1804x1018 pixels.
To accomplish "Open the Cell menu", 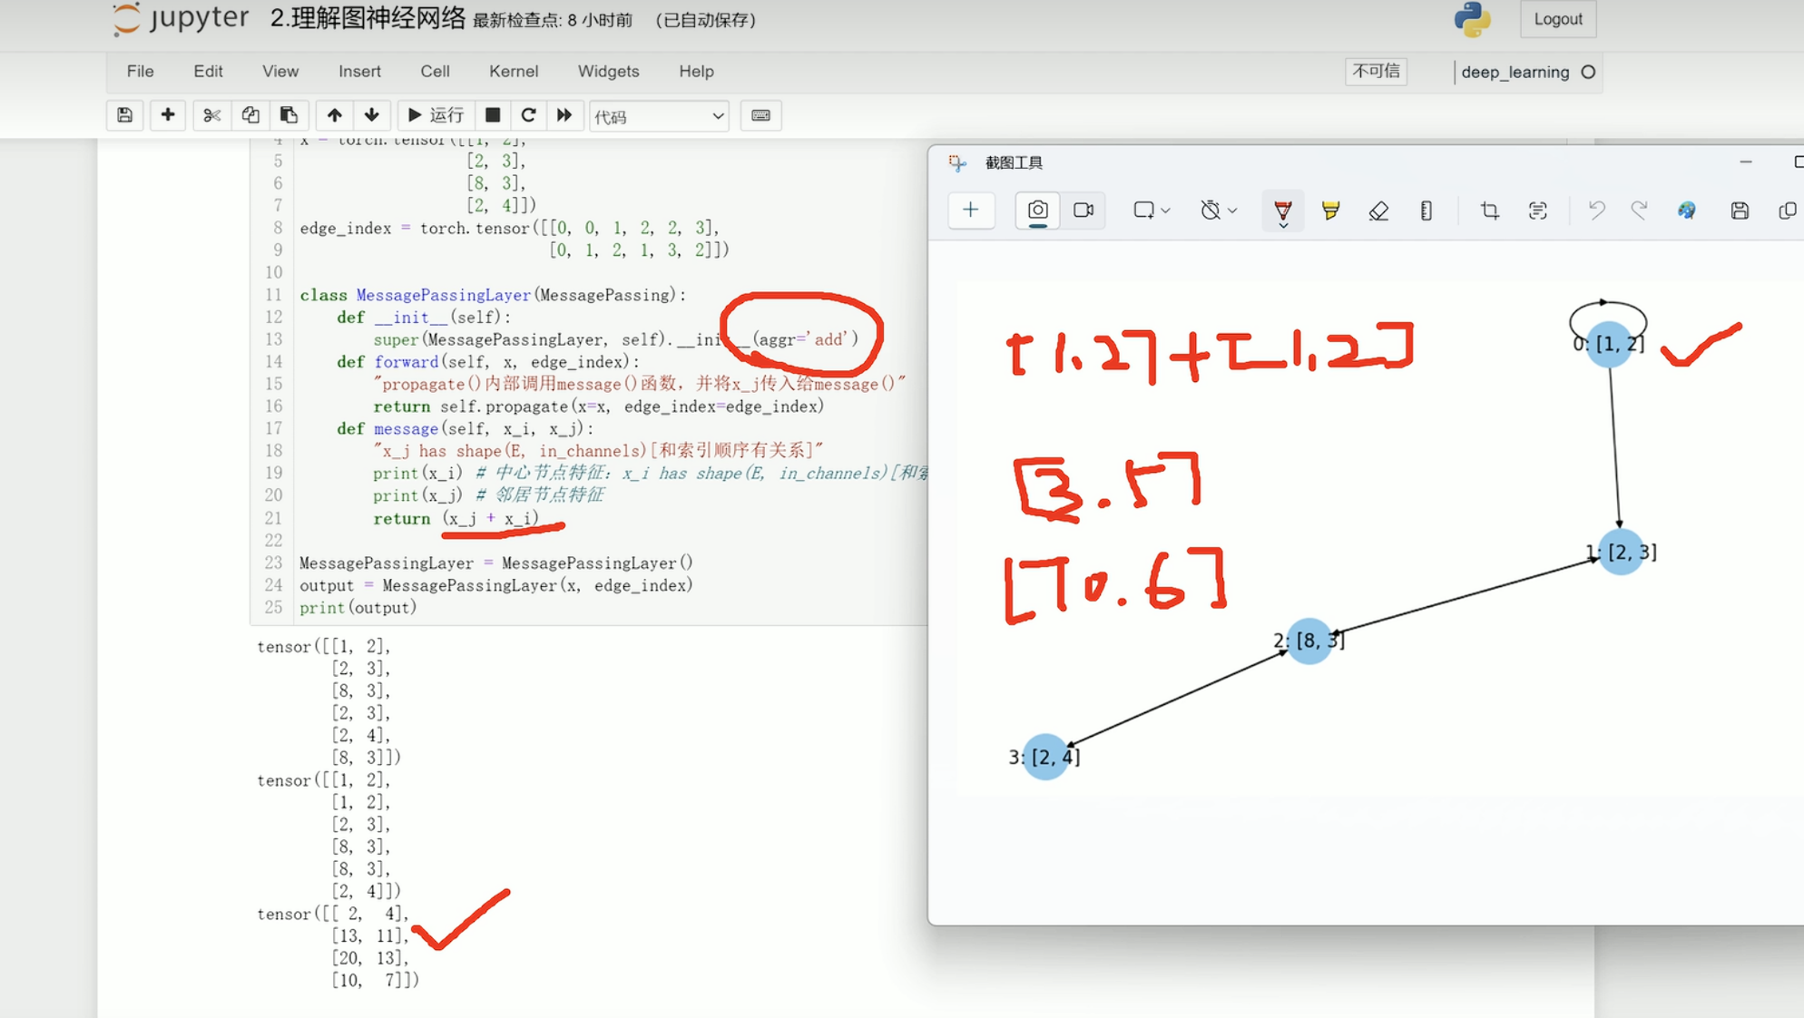I will 435,71.
